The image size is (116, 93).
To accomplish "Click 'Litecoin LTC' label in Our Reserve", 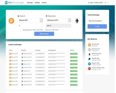I will (96, 49).
